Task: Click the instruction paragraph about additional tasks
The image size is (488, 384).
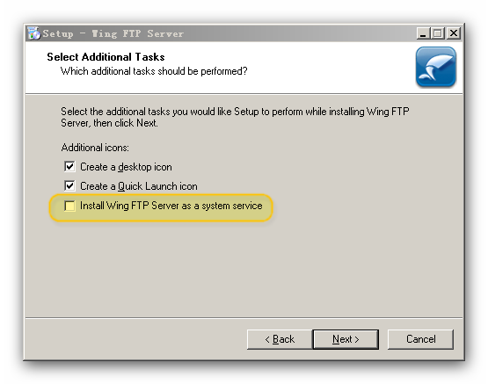Action: (235, 117)
